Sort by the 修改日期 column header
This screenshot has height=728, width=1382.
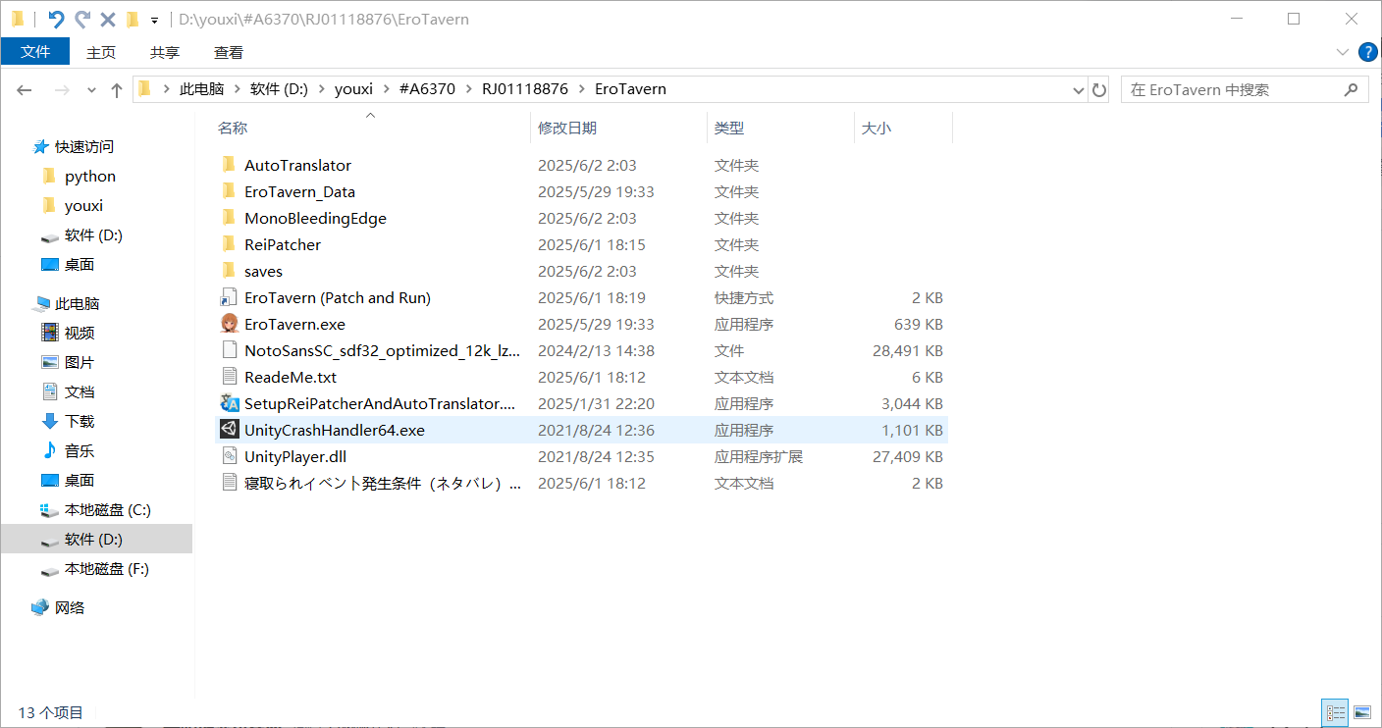click(567, 128)
